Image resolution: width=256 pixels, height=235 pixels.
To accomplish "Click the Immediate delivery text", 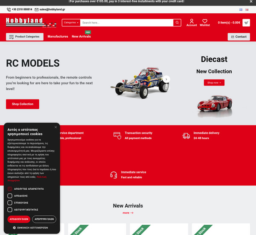I will [x=207, y=133].
